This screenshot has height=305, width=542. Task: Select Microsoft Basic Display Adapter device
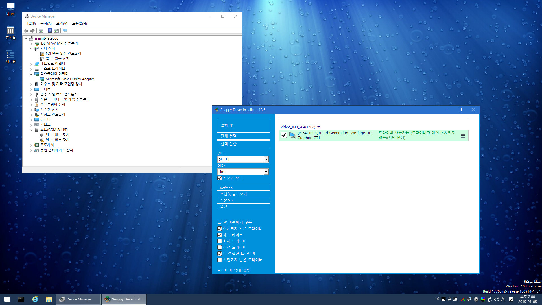tap(70, 79)
